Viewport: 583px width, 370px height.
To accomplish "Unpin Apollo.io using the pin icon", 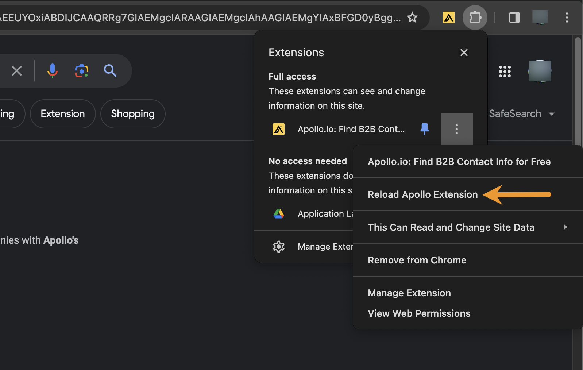I will (x=425, y=129).
